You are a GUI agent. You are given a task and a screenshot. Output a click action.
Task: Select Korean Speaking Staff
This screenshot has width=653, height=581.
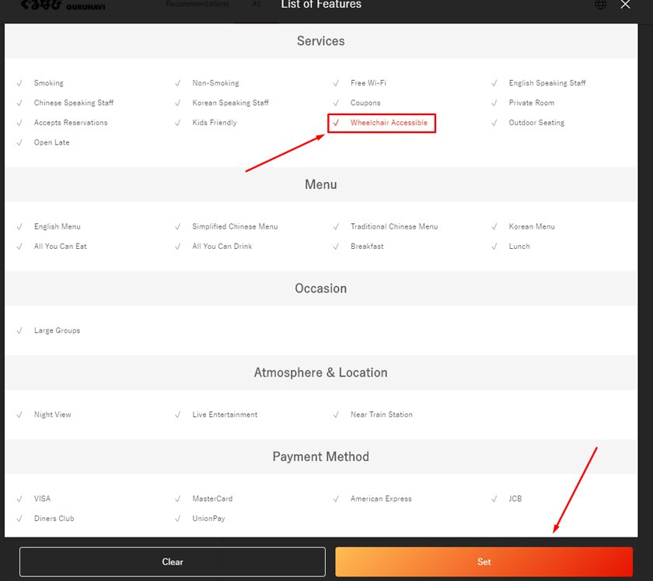point(222,103)
